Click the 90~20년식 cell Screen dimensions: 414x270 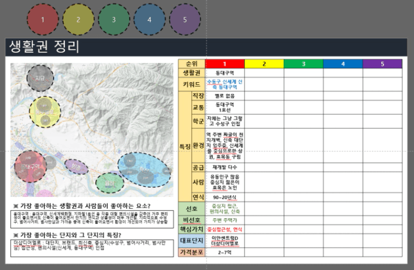tap(224, 197)
